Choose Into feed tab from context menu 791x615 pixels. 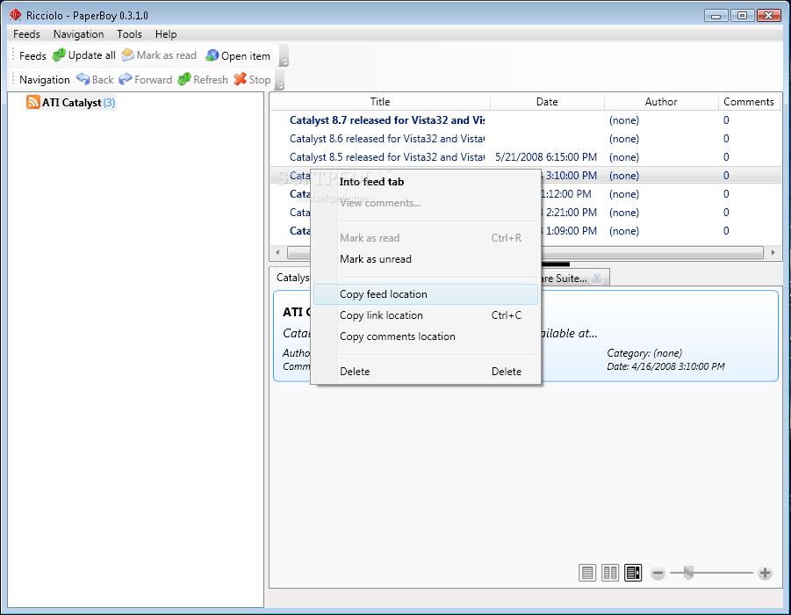(426, 182)
